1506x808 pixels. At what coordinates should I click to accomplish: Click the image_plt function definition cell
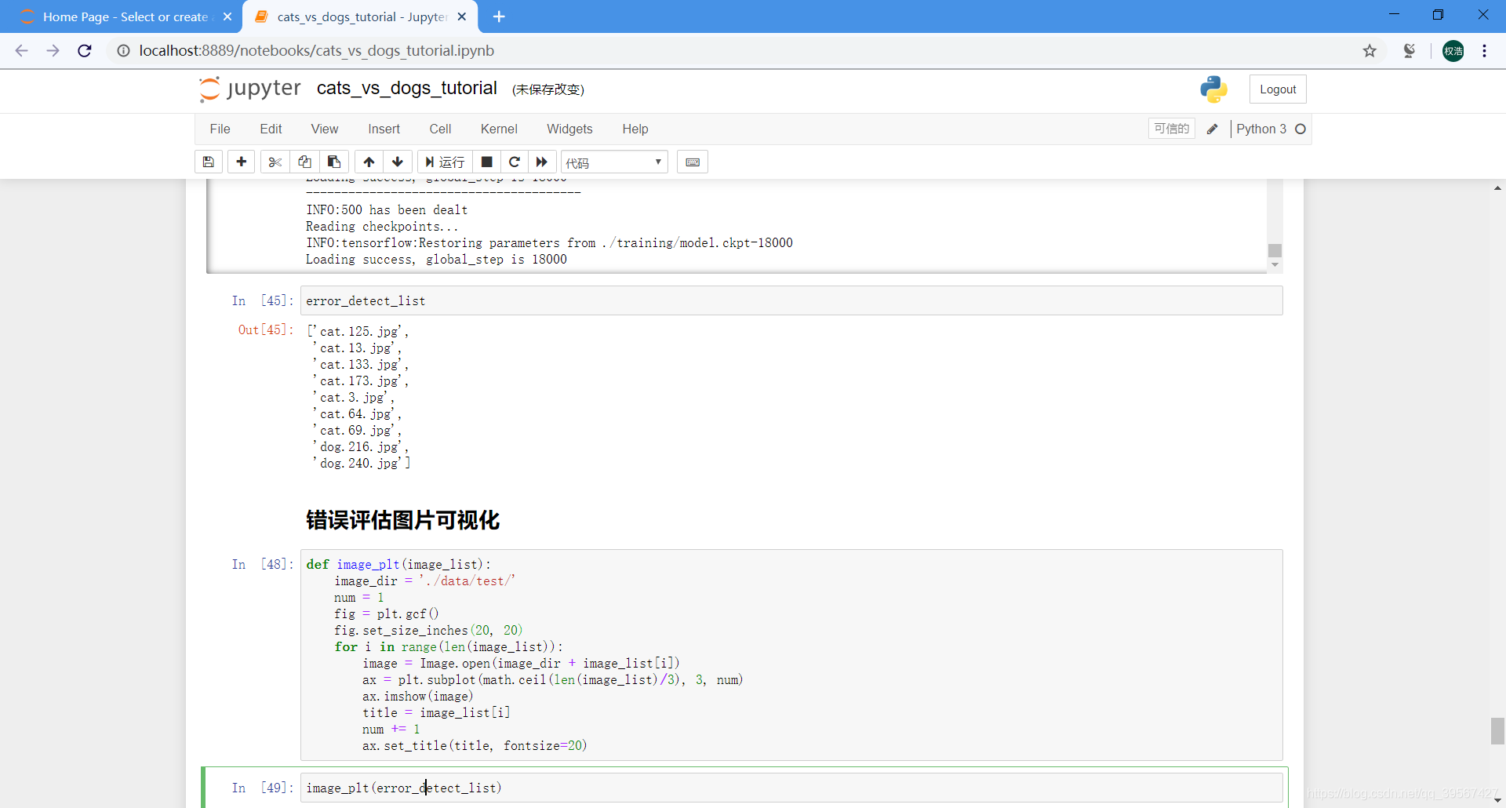click(x=791, y=655)
